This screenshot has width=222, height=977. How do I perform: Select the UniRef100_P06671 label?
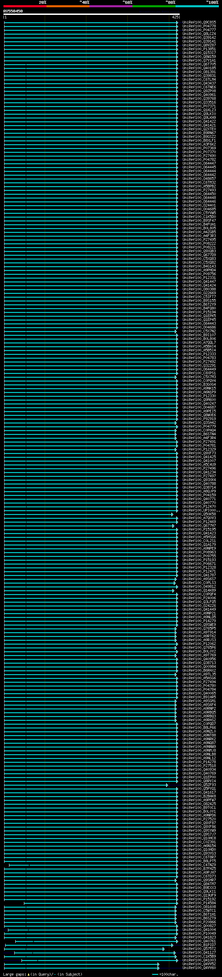point(199,564)
